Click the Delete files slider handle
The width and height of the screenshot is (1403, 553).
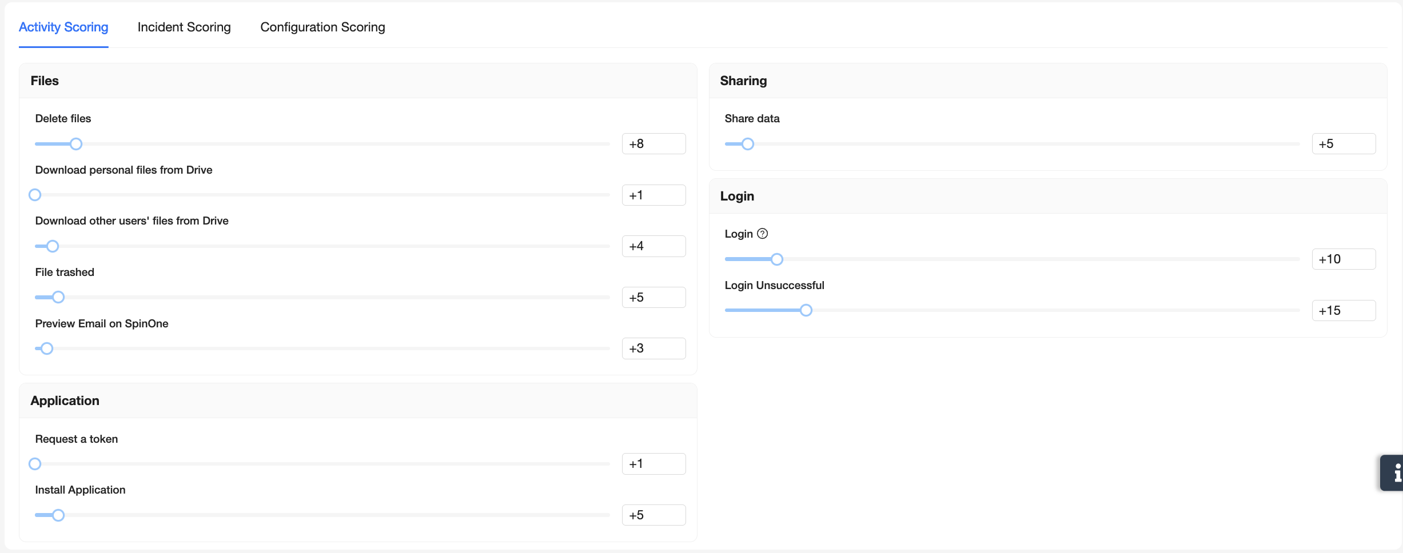pos(76,144)
